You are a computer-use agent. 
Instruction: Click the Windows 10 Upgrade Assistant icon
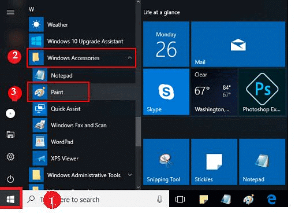[x=36, y=41]
